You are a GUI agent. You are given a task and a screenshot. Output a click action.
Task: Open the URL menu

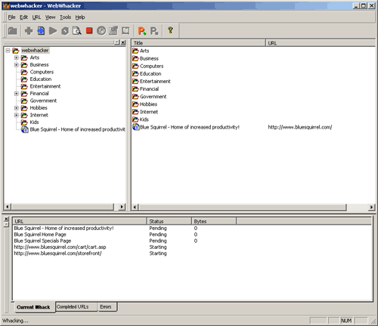pyautogui.click(x=36, y=17)
